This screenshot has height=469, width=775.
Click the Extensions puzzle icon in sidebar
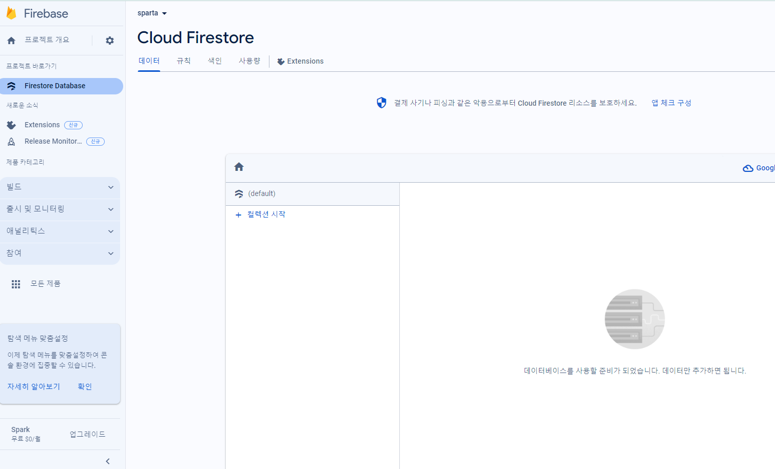coord(11,125)
